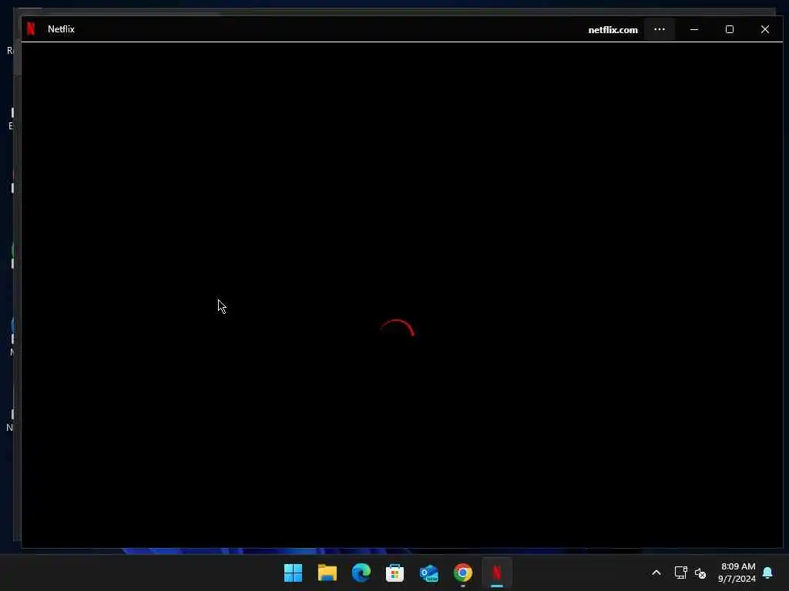789x591 pixels.
Task: Close the Netflix window
Action: pos(765,29)
